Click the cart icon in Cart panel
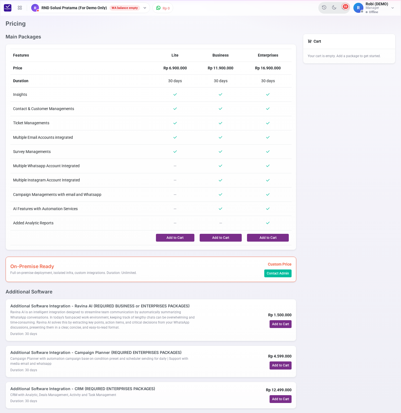Screen dimensions: 401x413 pyautogui.click(x=310, y=41)
